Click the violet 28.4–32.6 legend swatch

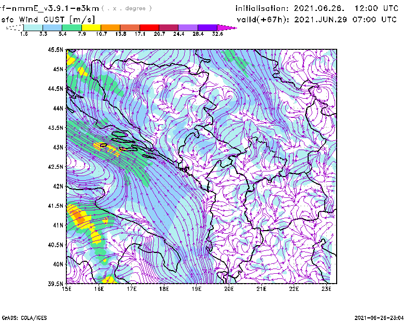[207, 28]
